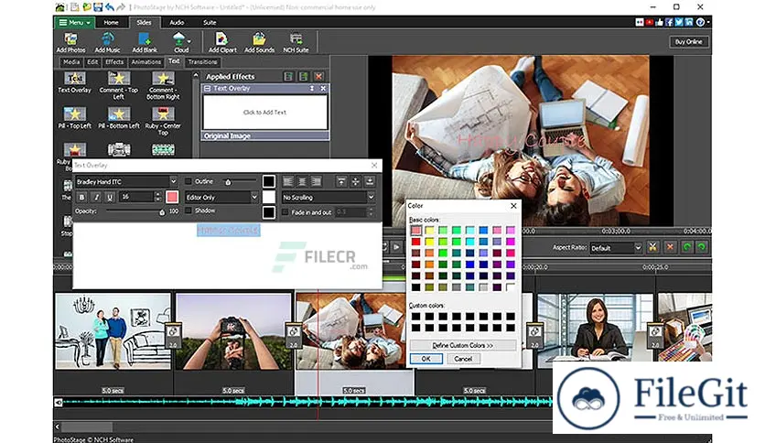Select the camera hands slide thumbnail
Screen dimensions: 765x443
(x=233, y=330)
